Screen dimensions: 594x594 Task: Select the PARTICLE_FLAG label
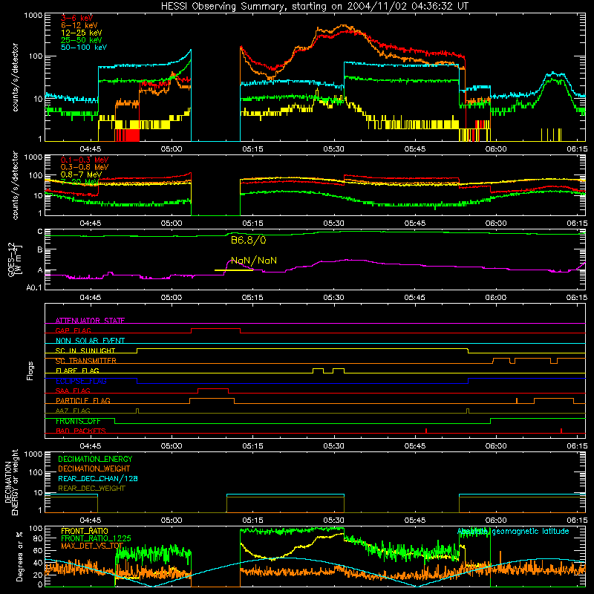tap(83, 401)
